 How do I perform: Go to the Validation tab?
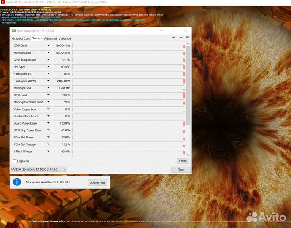[65, 38]
